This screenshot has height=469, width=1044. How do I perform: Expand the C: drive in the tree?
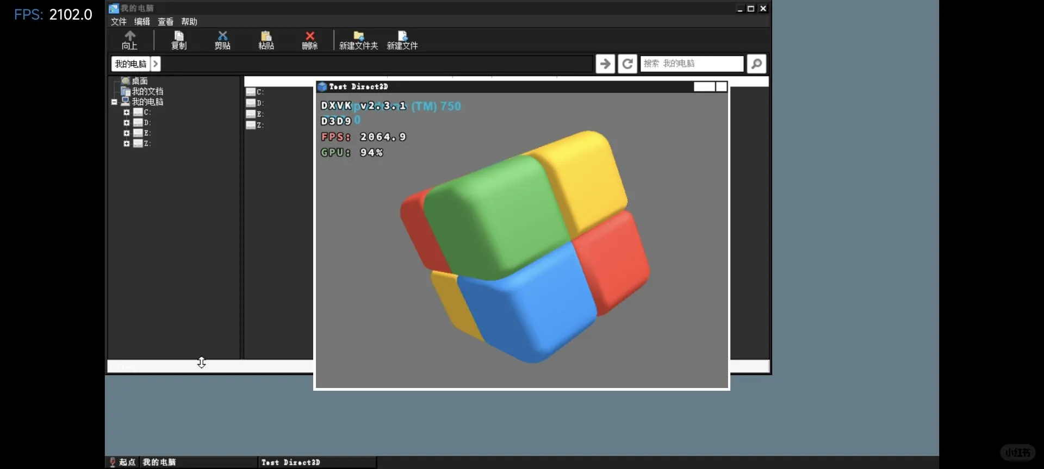(127, 112)
